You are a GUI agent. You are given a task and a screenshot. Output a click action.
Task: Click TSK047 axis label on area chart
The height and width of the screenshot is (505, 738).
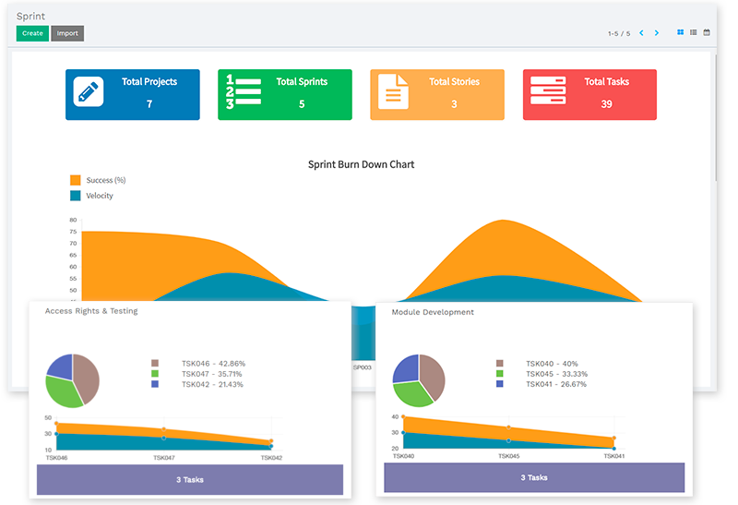coord(164,458)
